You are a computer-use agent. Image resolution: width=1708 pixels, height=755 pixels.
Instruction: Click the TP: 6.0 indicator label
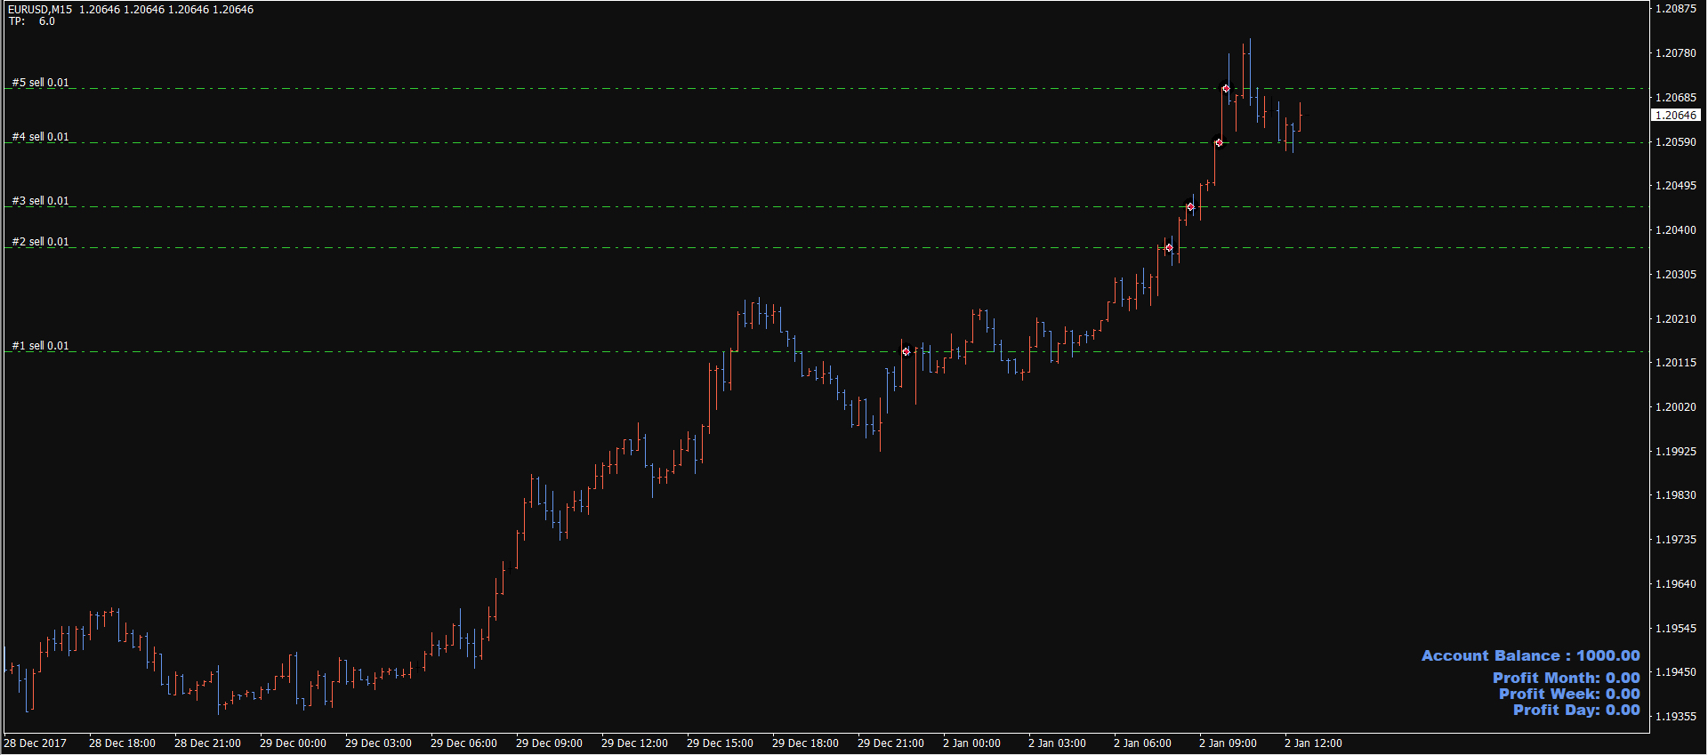coord(32,21)
